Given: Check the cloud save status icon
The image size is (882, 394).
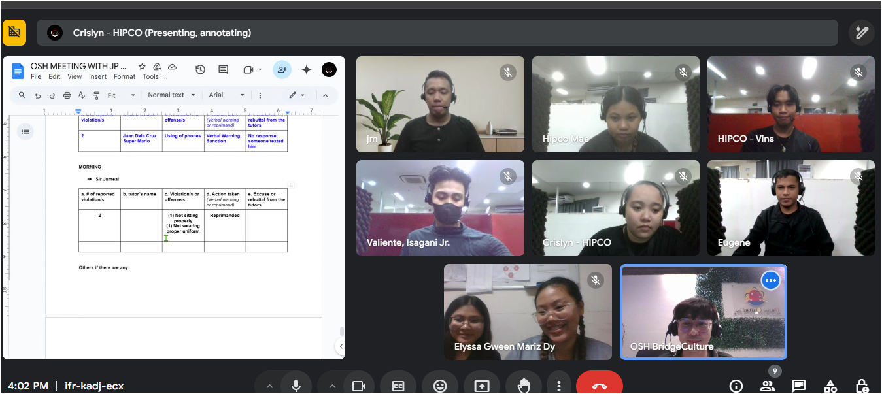Looking at the screenshot, I should tap(173, 67).
